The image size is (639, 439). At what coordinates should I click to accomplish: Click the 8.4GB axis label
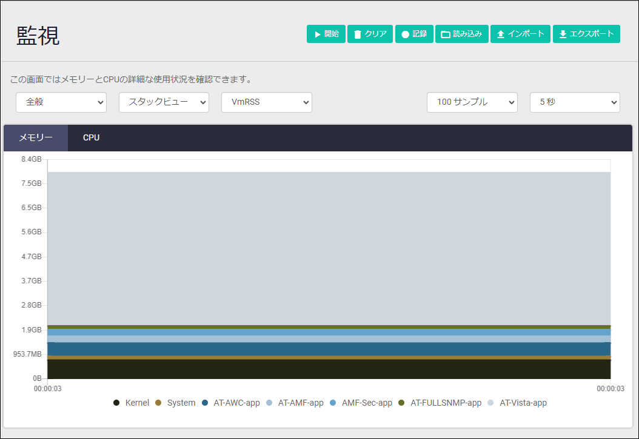coord(32,159)
